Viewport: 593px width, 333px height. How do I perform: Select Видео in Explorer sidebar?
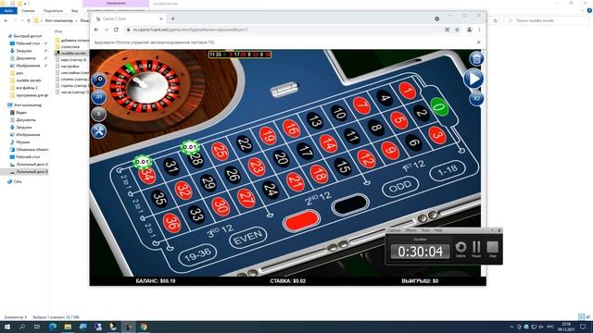coord(21,113)
